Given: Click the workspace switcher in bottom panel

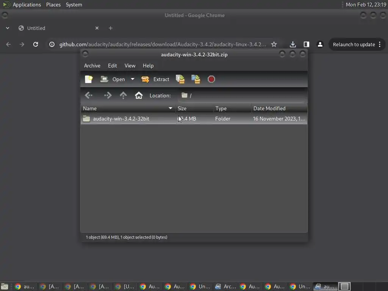Looking at the screenshot, I should 344,286.
